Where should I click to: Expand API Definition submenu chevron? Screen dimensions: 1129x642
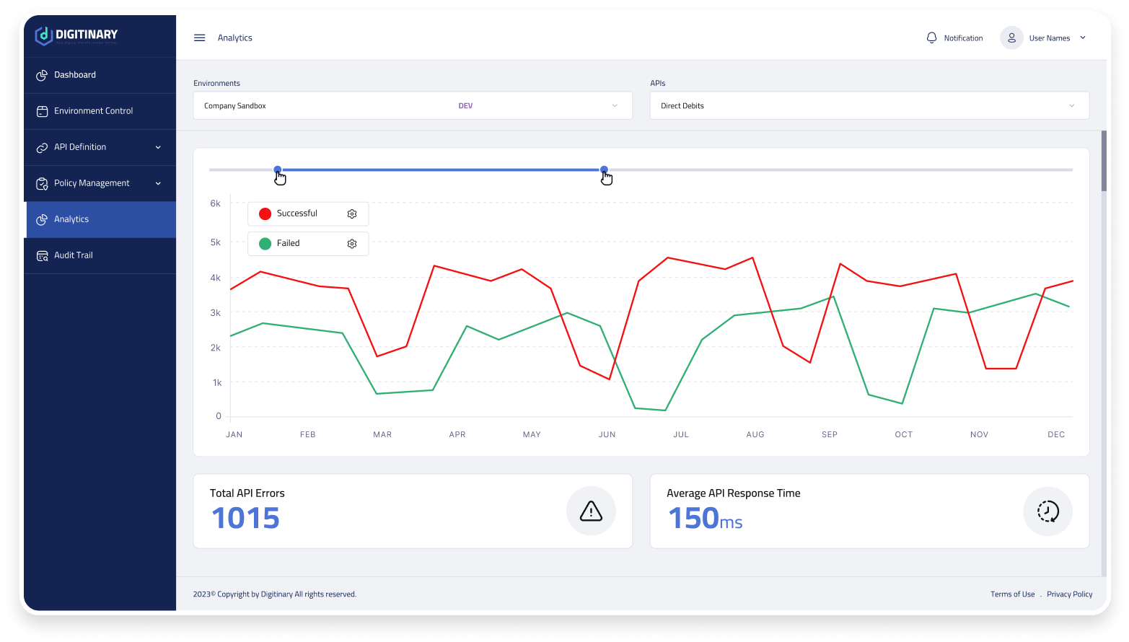[x=158, y=148]
